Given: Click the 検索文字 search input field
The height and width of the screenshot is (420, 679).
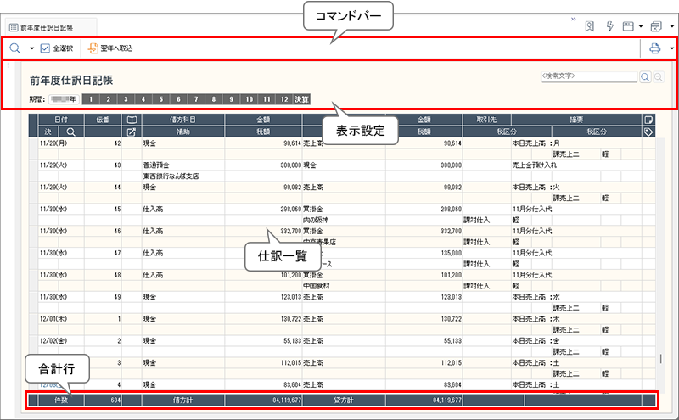Looking at the screenshot, I should click(x=588, y=77).
